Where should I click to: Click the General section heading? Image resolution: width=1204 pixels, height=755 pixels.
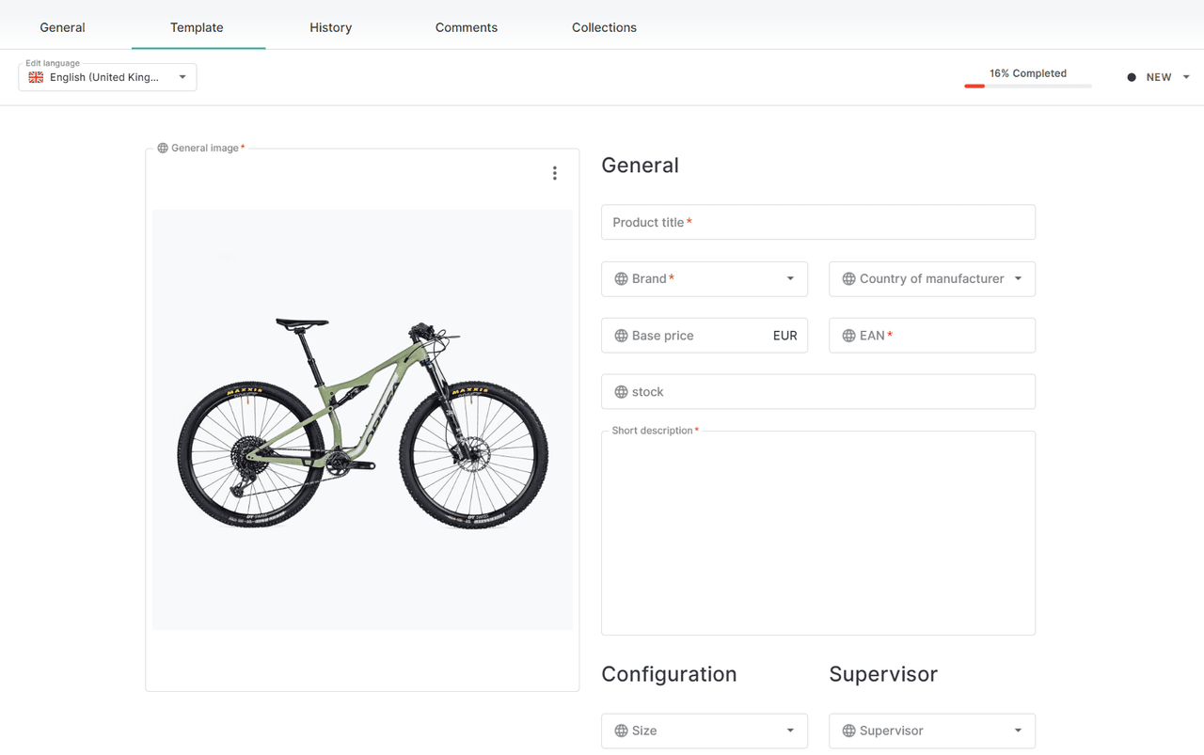click(x=640, y=165)
